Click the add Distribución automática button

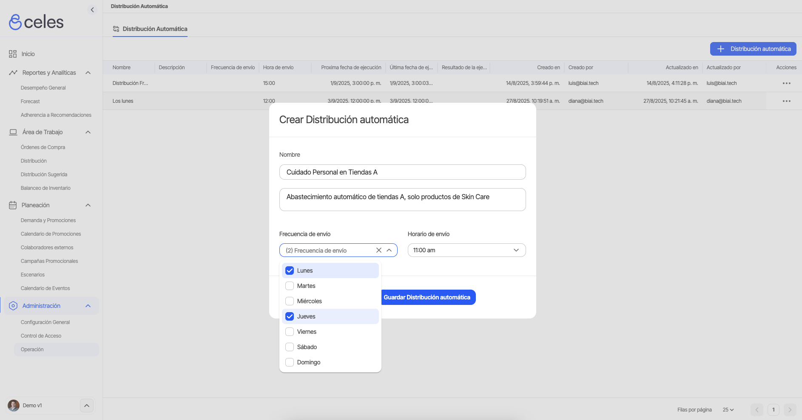(753, 49)
